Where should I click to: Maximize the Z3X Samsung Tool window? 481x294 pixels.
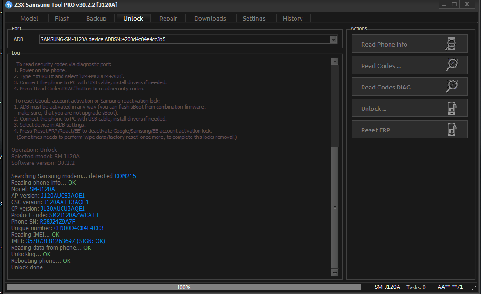[454, 4]
